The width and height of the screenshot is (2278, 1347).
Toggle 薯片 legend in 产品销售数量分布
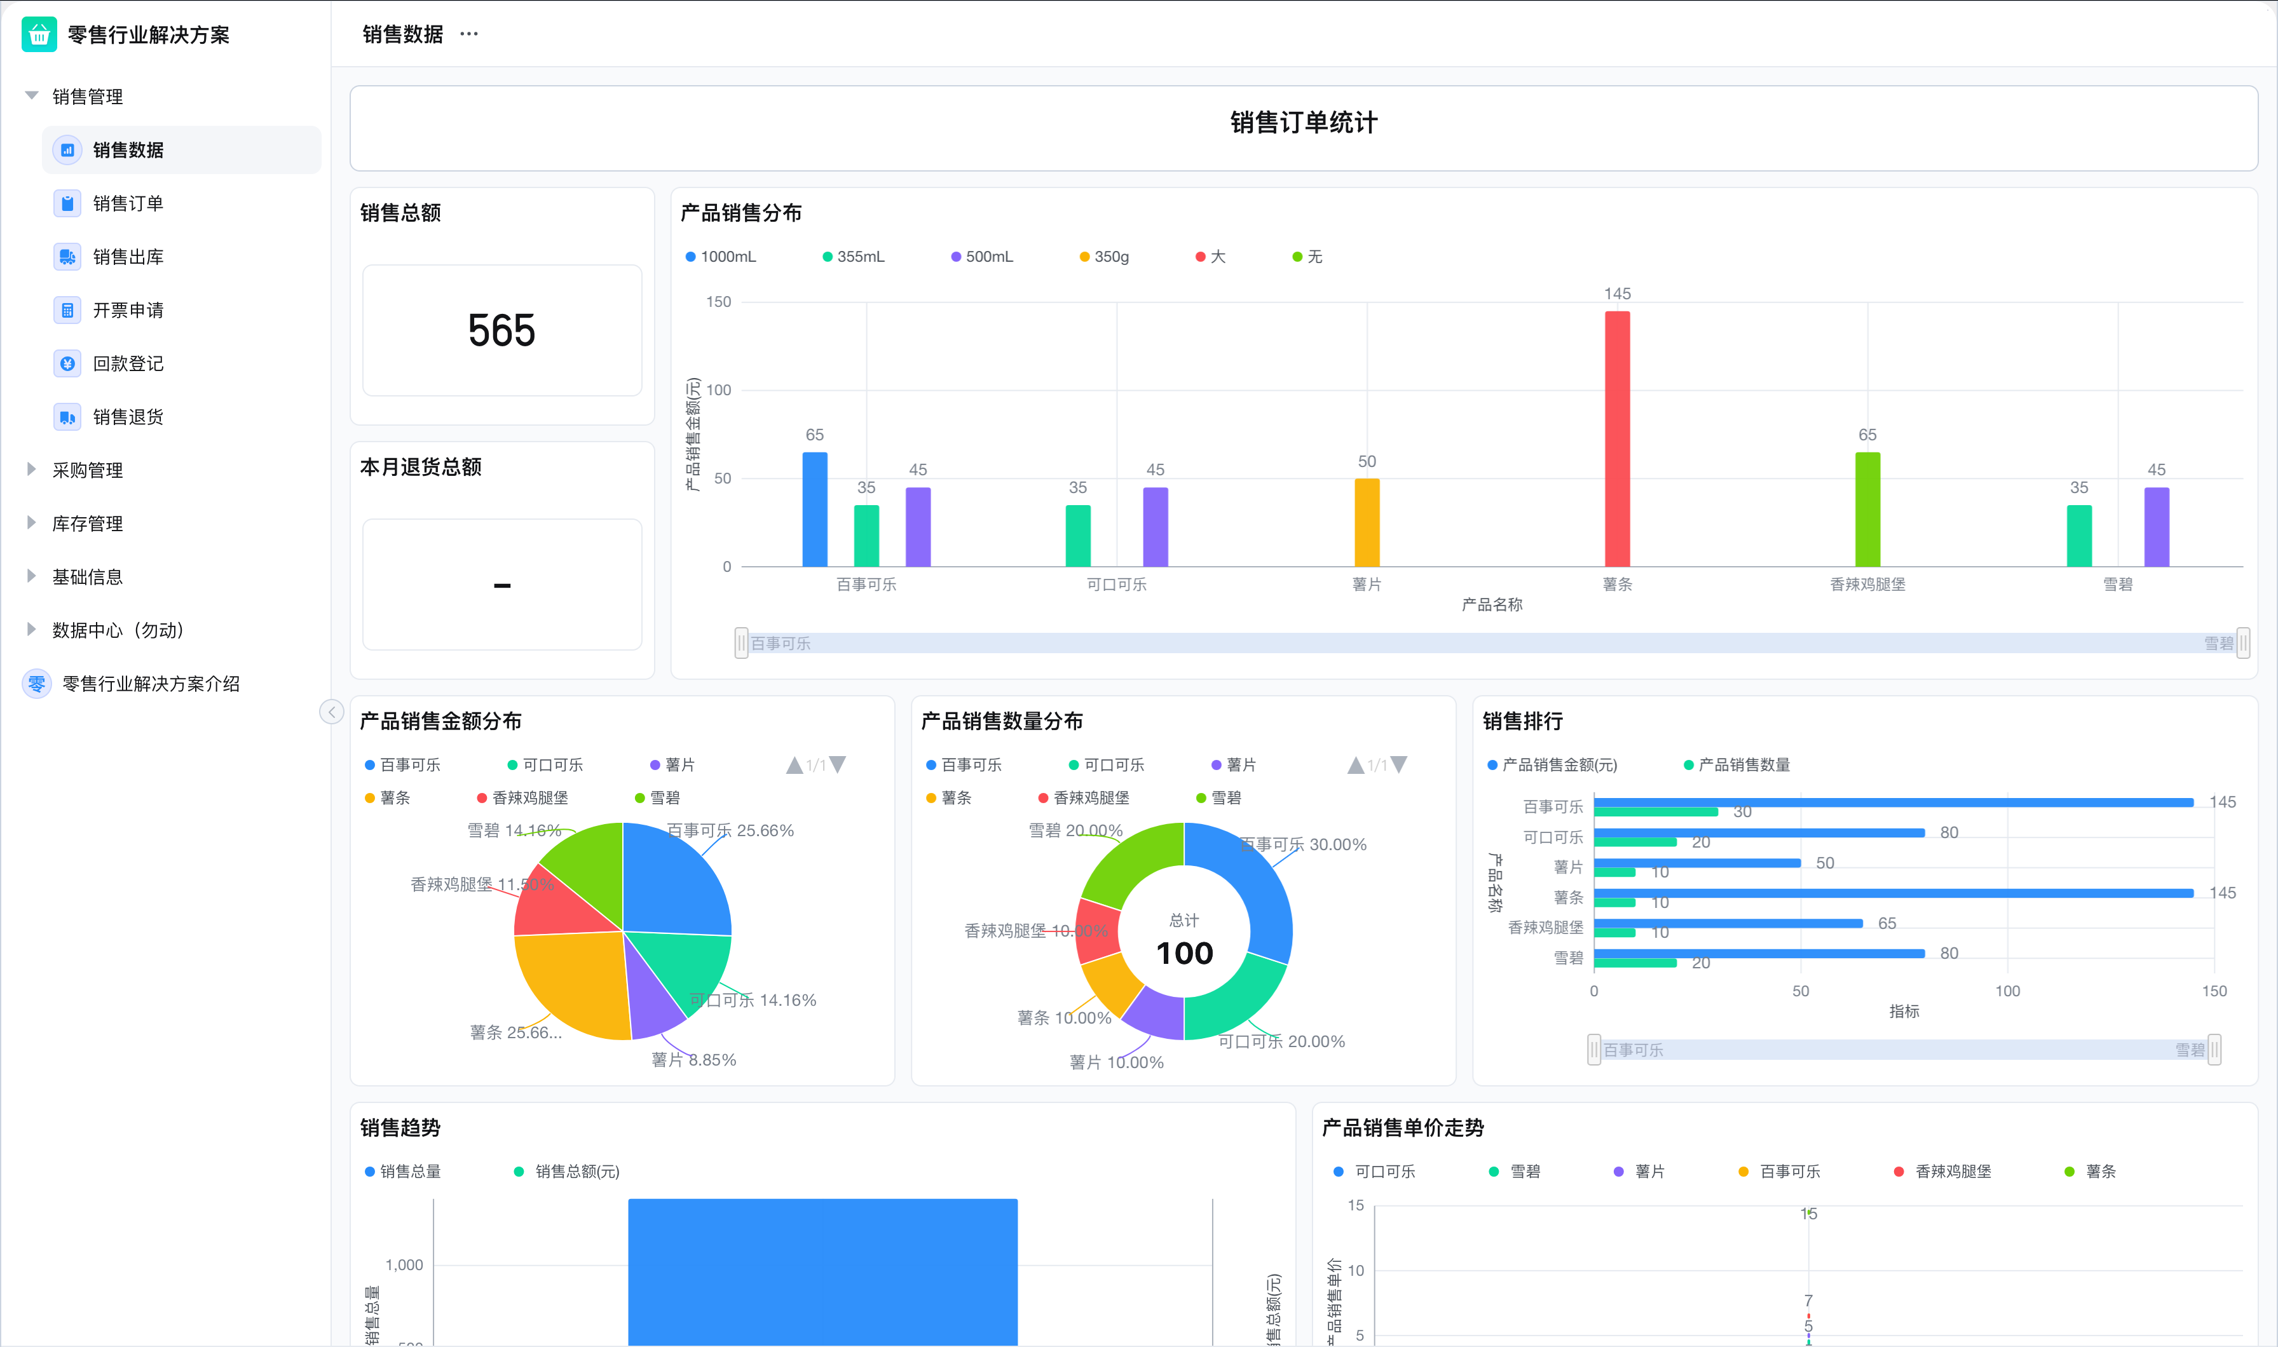(1235, 765)
